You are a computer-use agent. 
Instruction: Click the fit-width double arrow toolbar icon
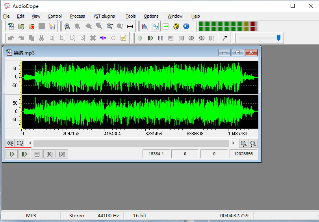(x=130, y=26)
